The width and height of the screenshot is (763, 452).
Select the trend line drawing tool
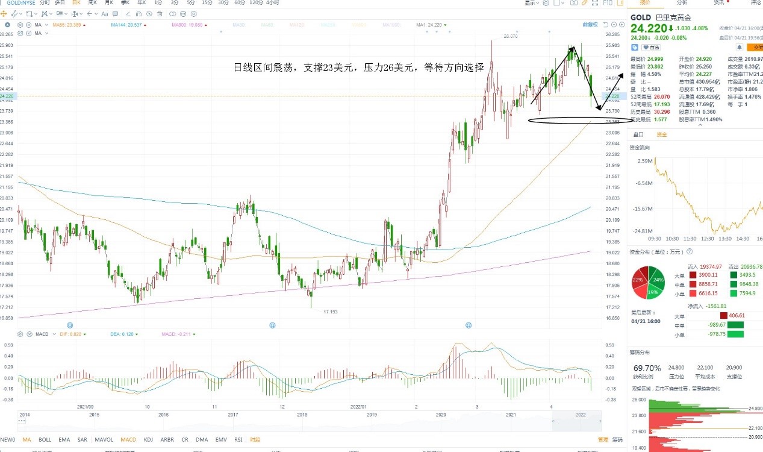pyautogui.click(x=14, y=14)
